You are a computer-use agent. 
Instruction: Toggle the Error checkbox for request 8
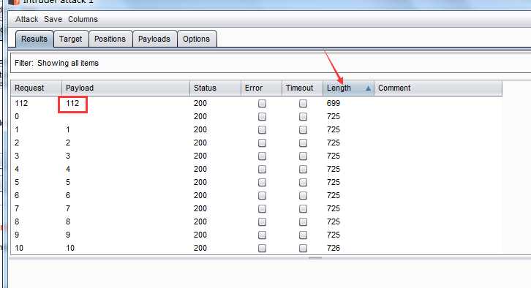pos(262,221)
